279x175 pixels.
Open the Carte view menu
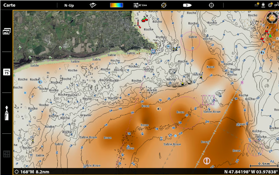(x=9, y=5)
